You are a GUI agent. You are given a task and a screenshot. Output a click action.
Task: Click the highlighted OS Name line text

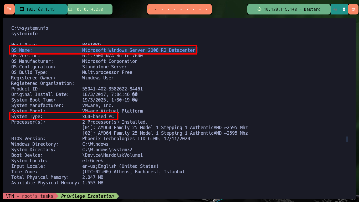pos(139,50)
